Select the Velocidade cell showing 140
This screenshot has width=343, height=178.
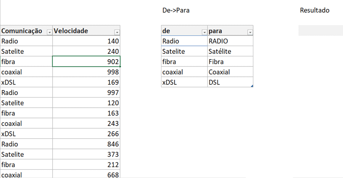[86, 41]
